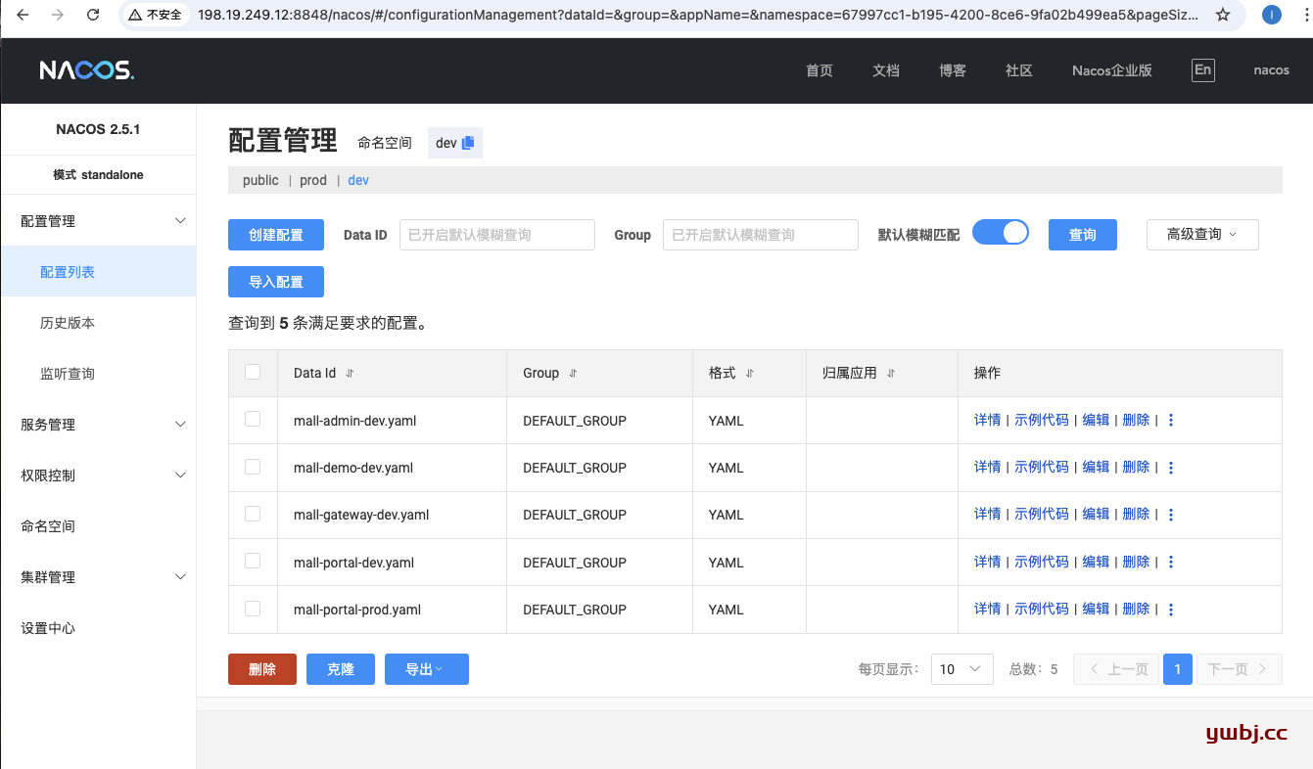Open 示例代码 for mall-demo-dev.yaml

[1042, 468]
